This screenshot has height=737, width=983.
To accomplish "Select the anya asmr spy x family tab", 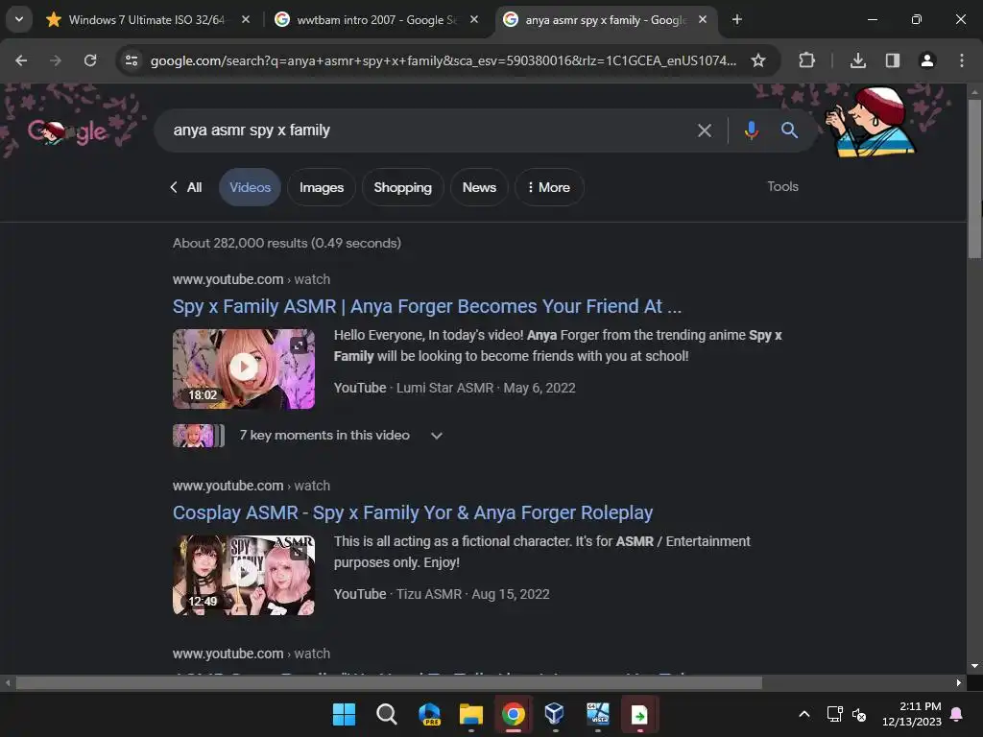I will coord(605,20).
